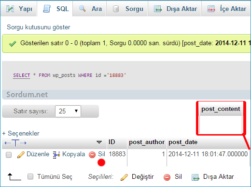Open the Yapı tab

point(18,9)
